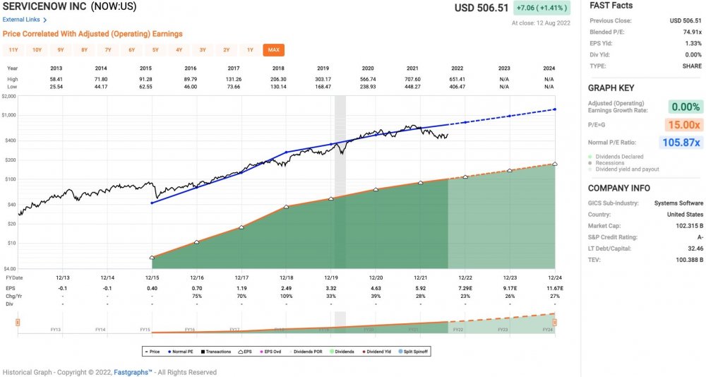Switch to the 5Y time range

[155, 50]
